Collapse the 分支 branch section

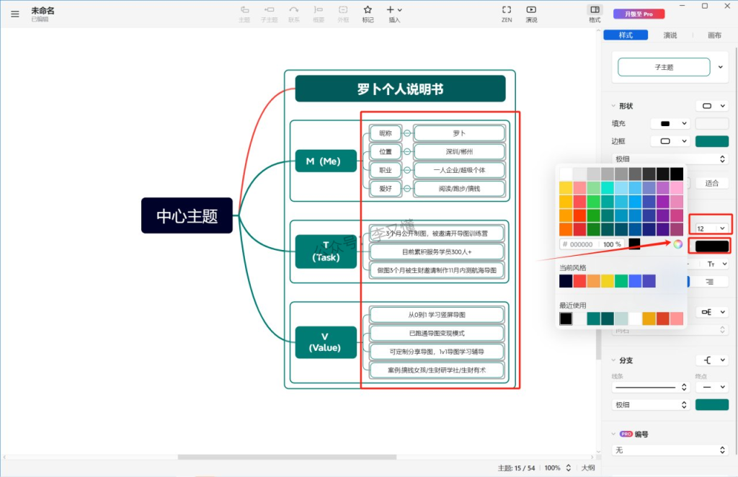point(613,360)
